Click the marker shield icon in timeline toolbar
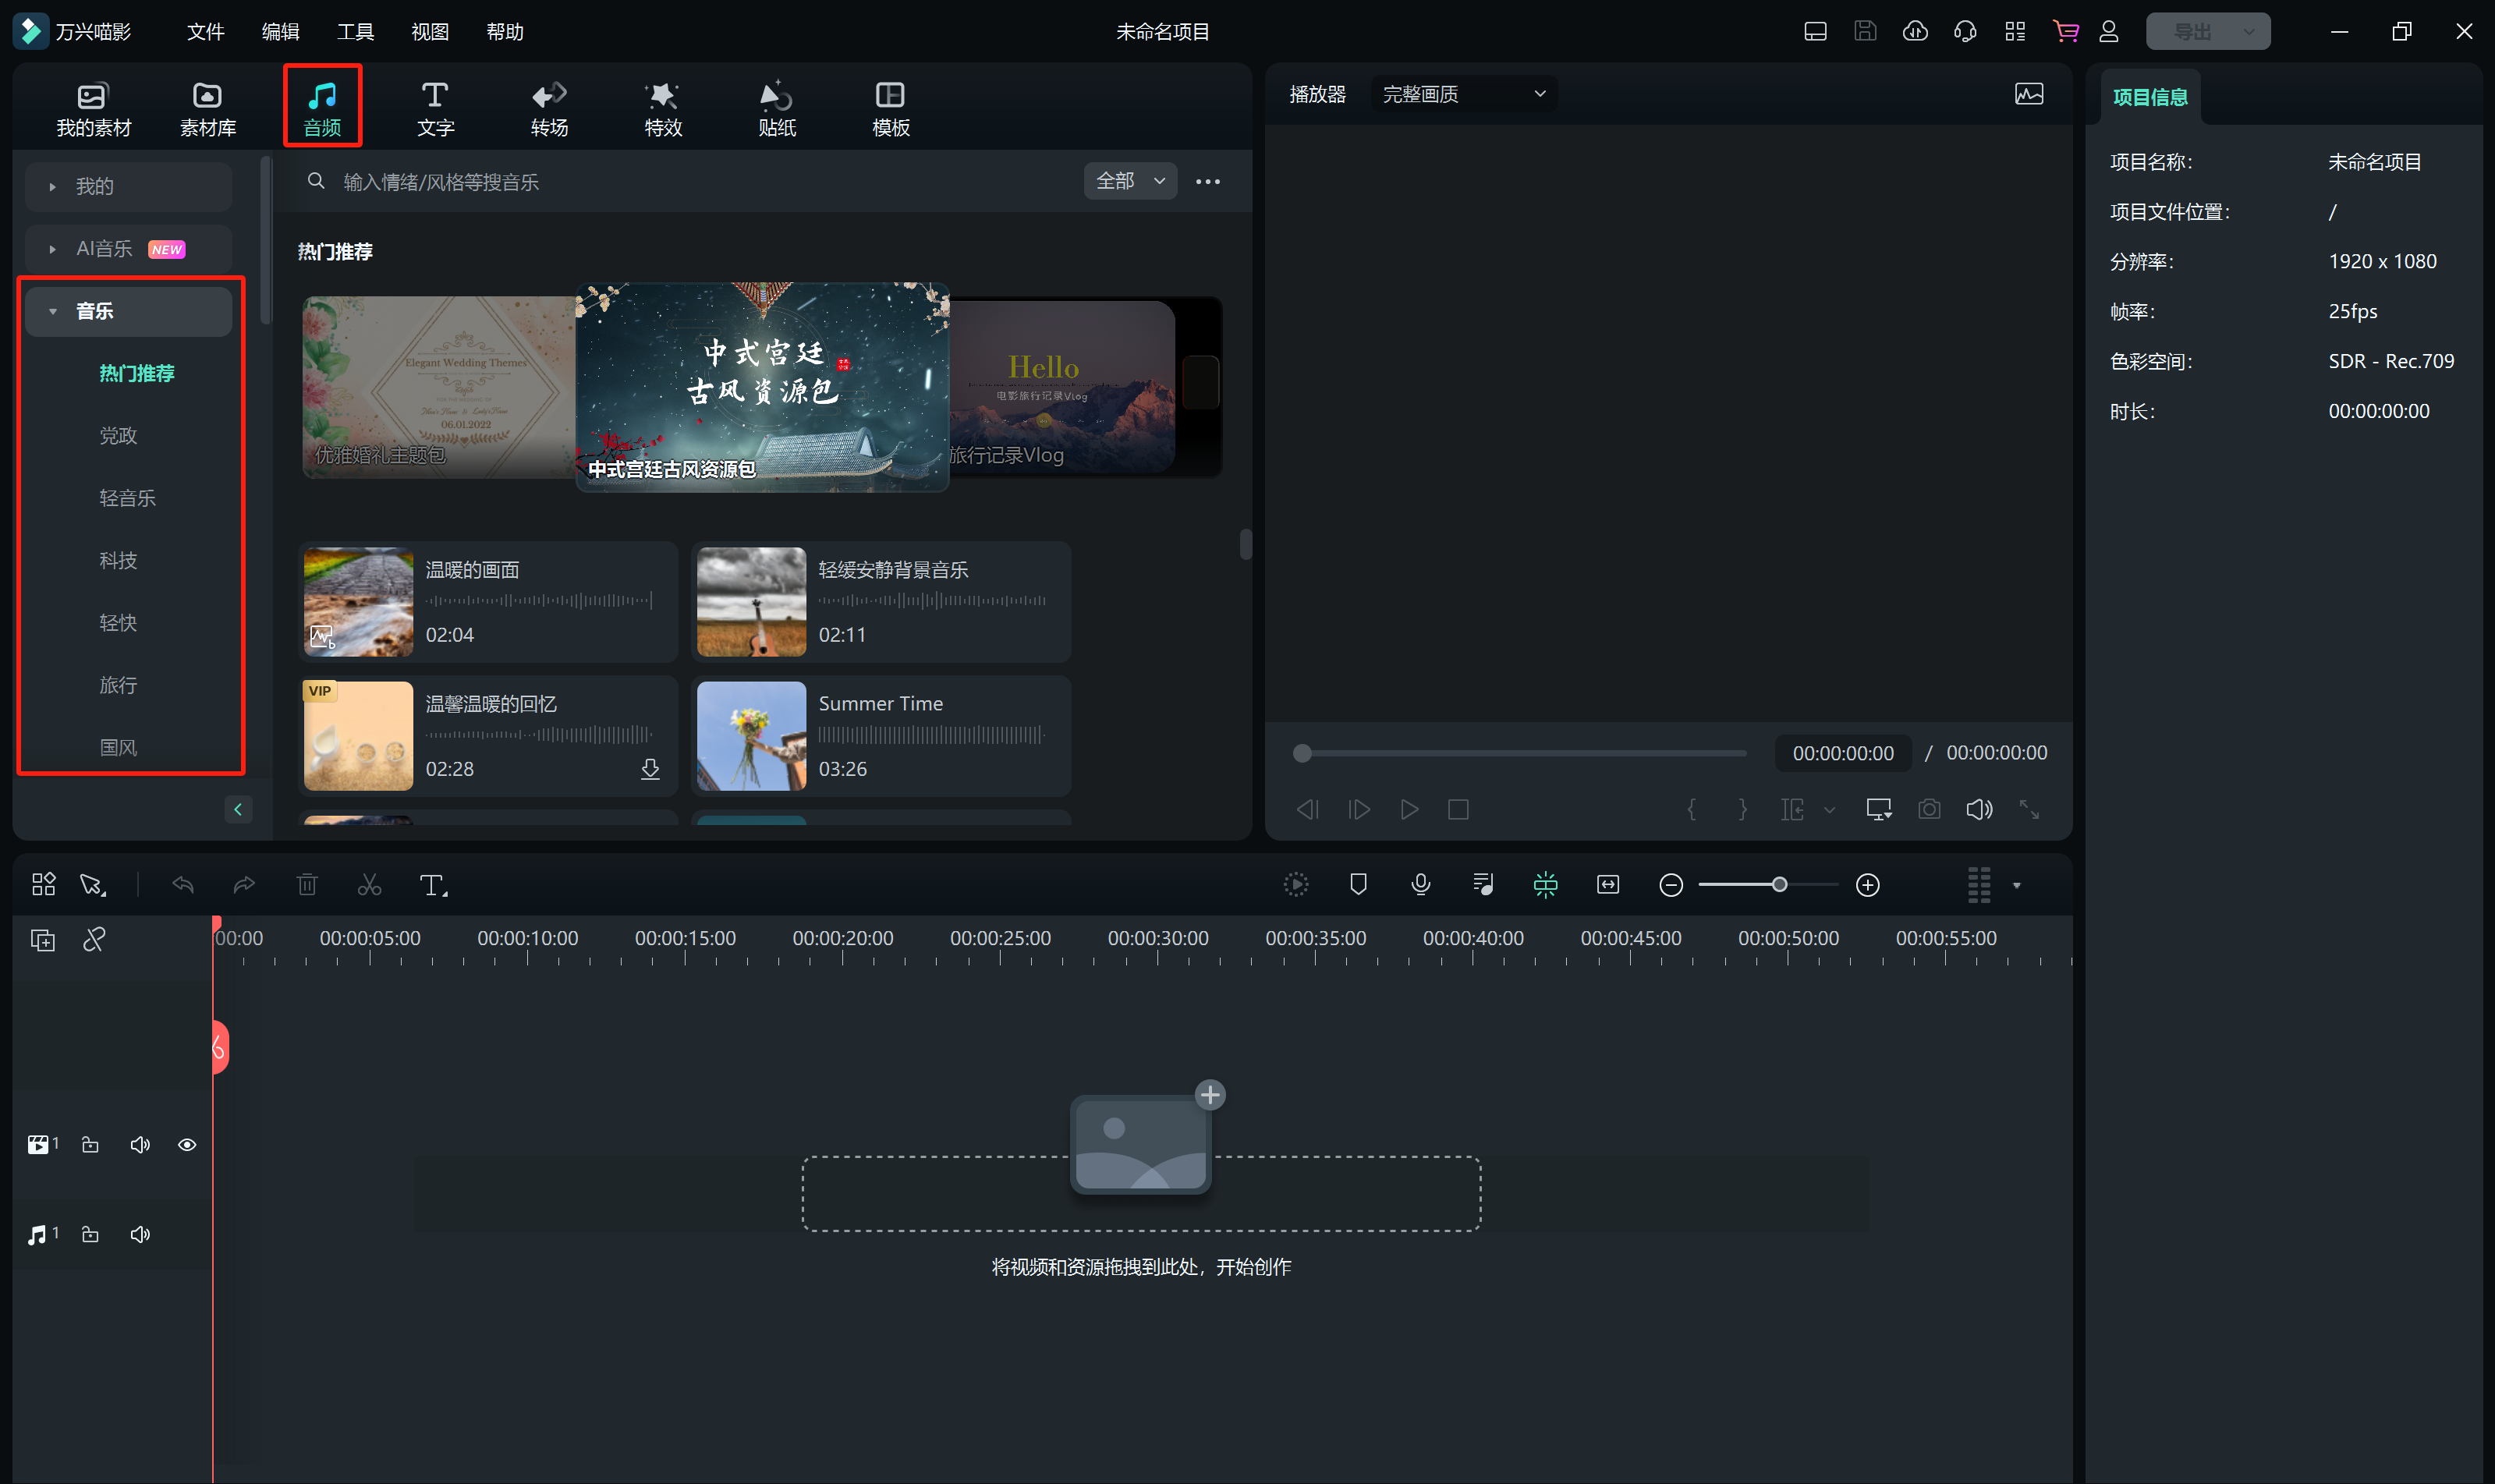Screen dimensions: 2495x1484 [1358, 885]
